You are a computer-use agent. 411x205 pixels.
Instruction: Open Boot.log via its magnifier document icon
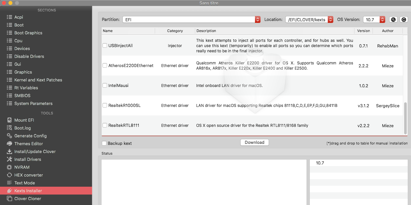pyautogui.click(x=9, y=128)
